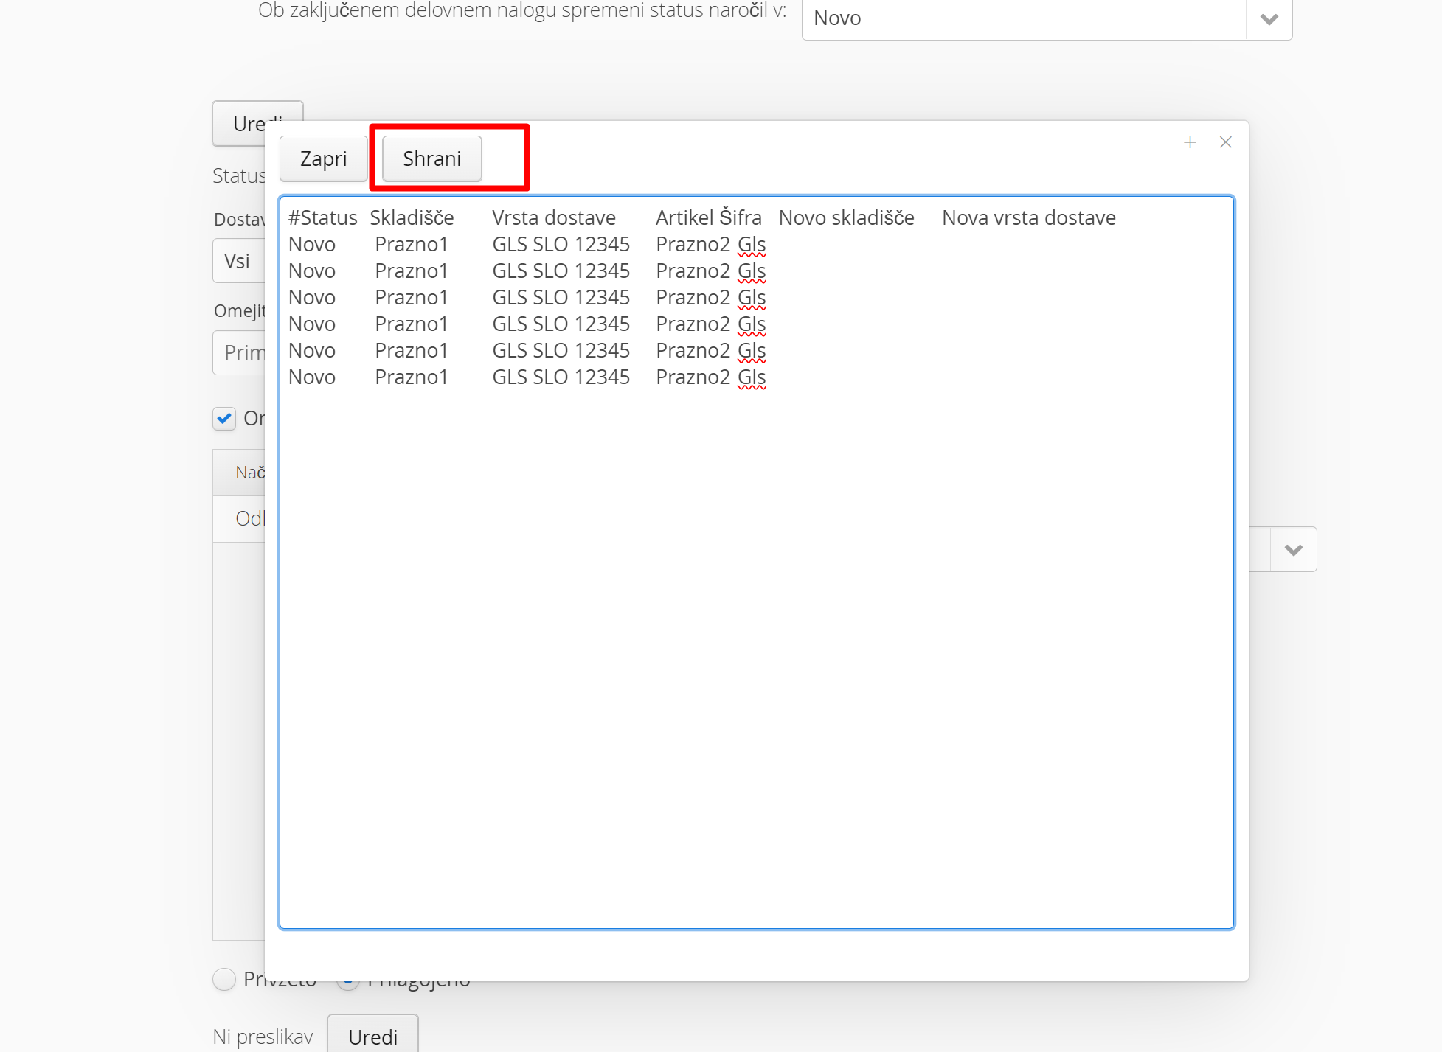The image size is (1442, 1052).
Task: Click the Zapri button
Action: (323, 159)
